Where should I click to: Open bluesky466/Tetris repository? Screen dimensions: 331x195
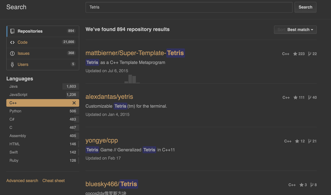(x=111, y=184)
